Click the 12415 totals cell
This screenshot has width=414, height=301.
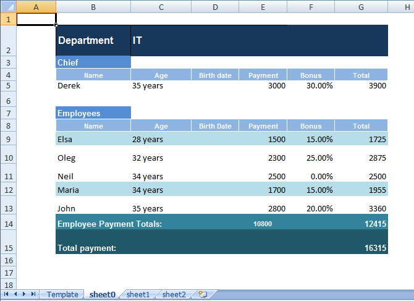click(361, 222)
